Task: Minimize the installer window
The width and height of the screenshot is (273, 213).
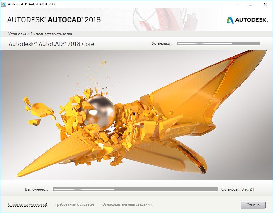Action: (236, 4)
